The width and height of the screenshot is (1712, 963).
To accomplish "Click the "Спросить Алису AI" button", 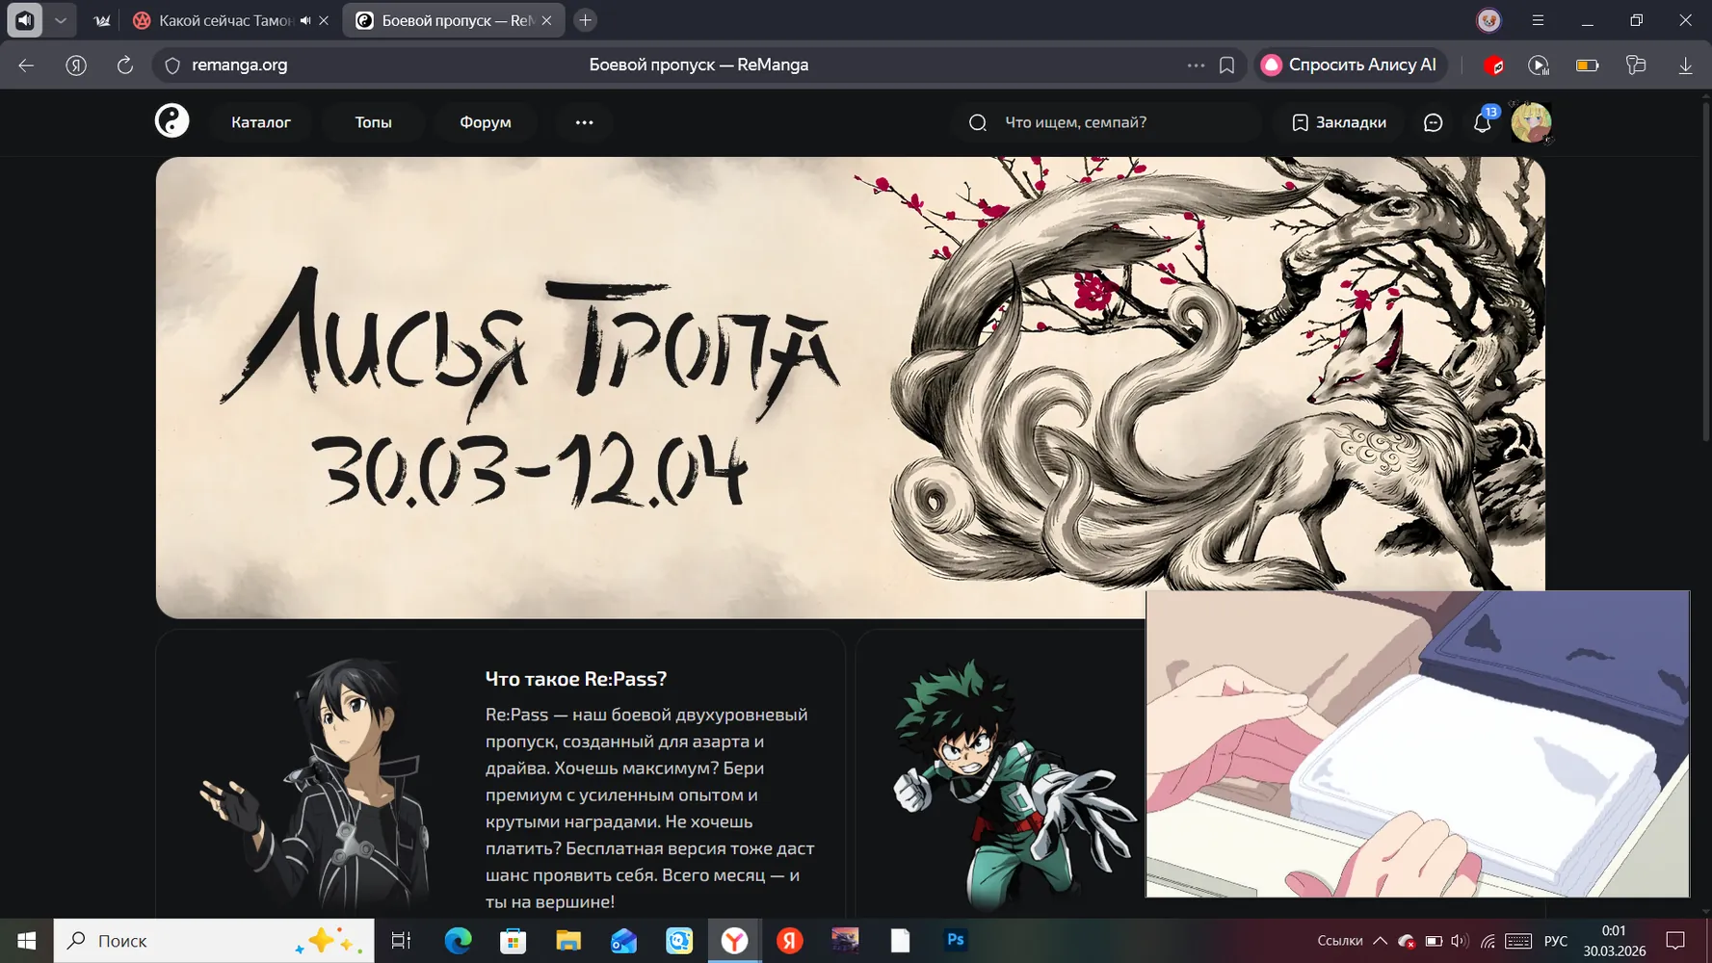I will (1350, 65).
